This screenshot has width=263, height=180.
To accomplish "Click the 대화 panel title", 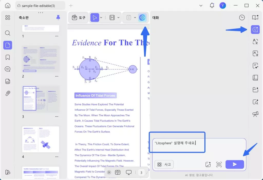I will tap(155, 18).
